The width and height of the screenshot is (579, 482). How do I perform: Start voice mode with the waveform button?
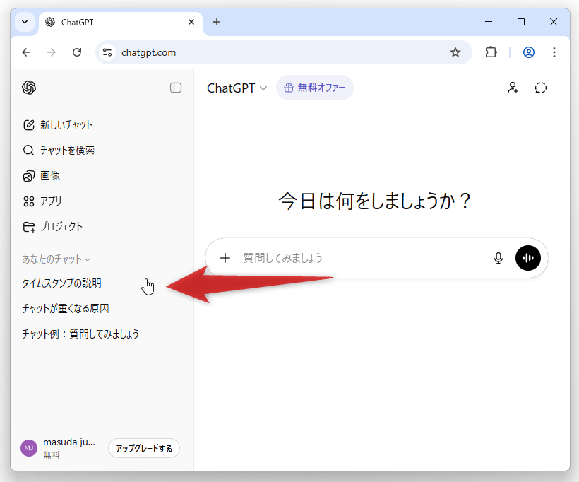[x=528, y=258]
